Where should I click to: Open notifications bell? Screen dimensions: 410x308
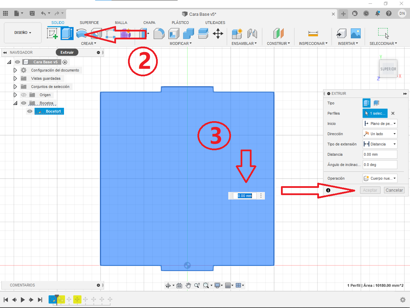pyautogui.click(x=377, y=13)
